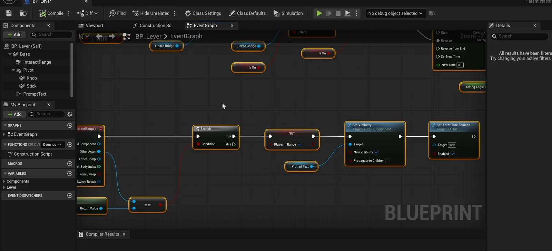Select the Details panel tab

click(503, 25)
